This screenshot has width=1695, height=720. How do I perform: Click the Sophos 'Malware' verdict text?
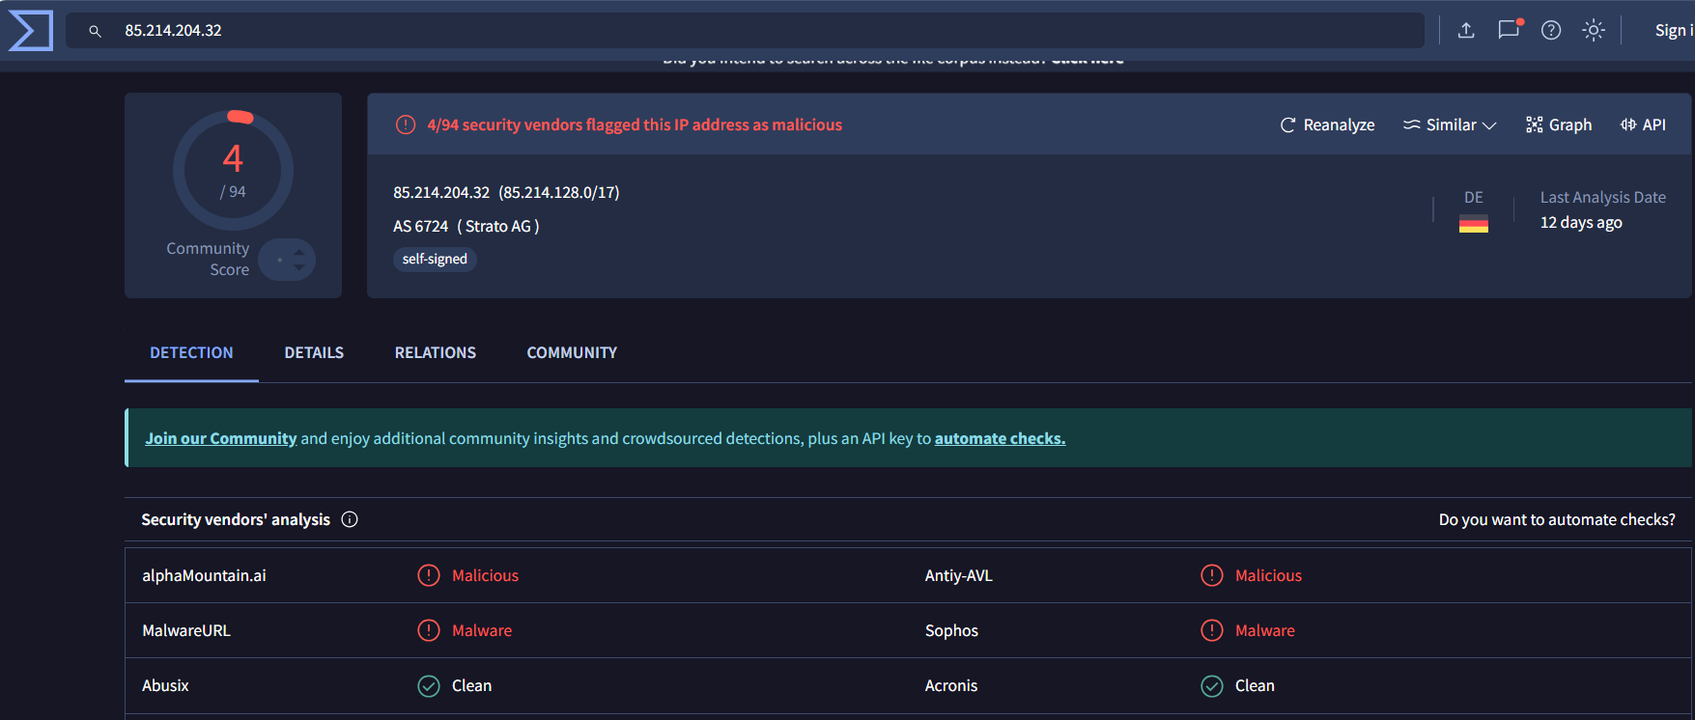coord(1265,630)
